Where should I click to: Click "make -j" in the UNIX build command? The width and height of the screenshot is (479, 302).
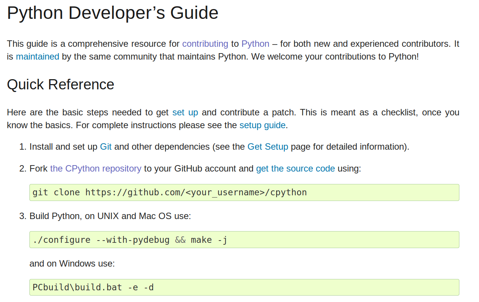point(209,240)
